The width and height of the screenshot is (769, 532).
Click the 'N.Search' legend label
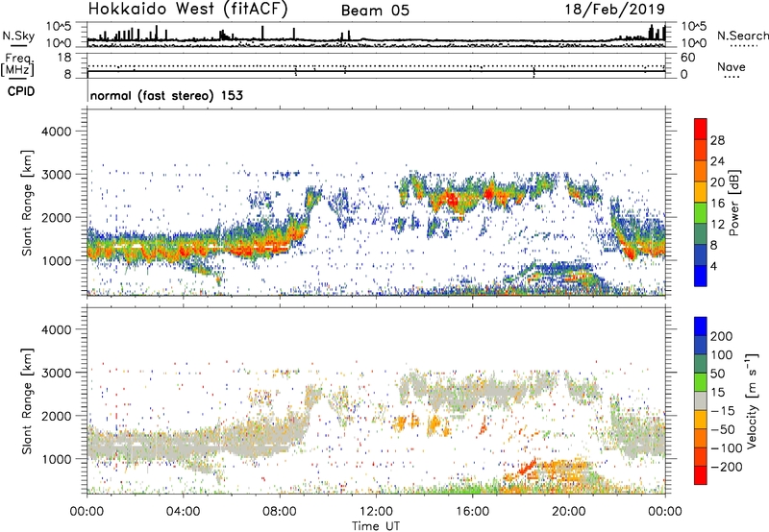pyautogui.click(x=742, y=36)
